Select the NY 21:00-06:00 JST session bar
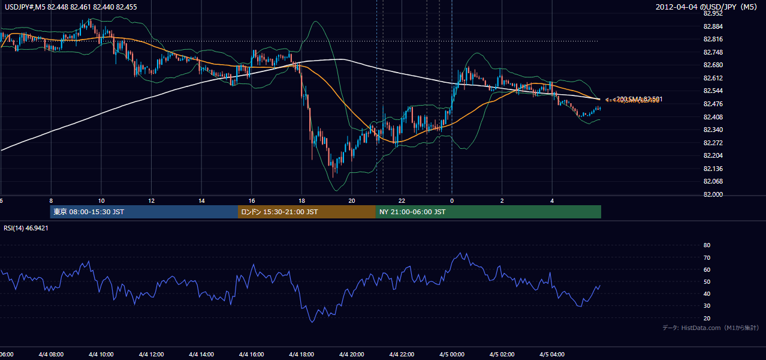This screenshot has width=766, height=360. pyautogui.click(x=488, y=212)
